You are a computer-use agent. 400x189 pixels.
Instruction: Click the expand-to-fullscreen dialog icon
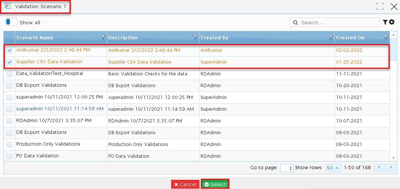380,6
